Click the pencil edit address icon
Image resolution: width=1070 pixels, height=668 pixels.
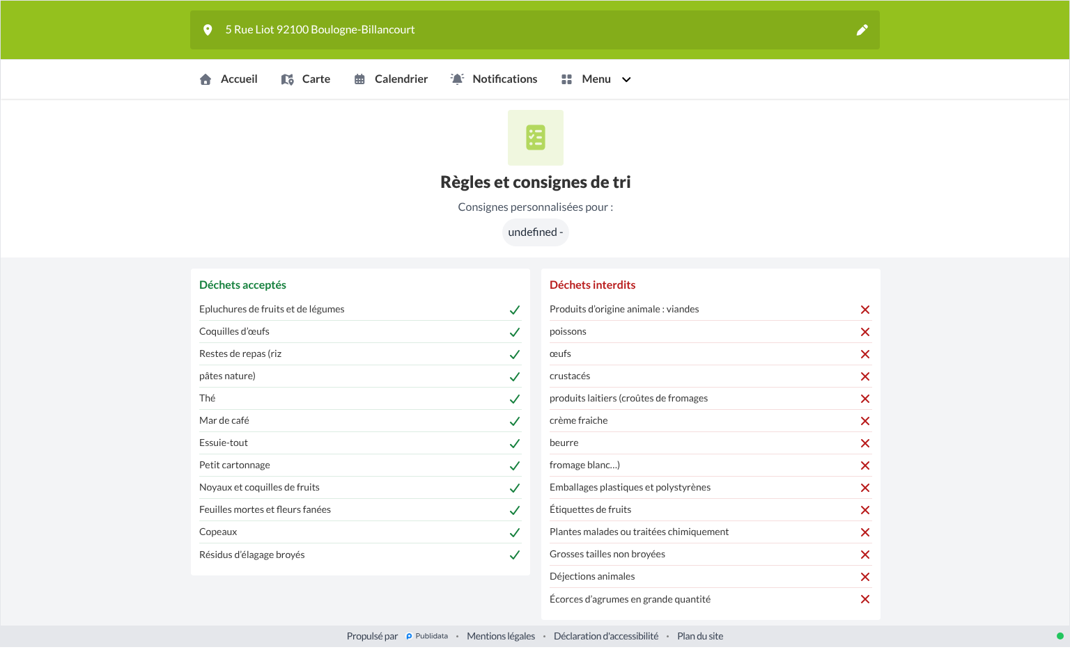(862, 30)
